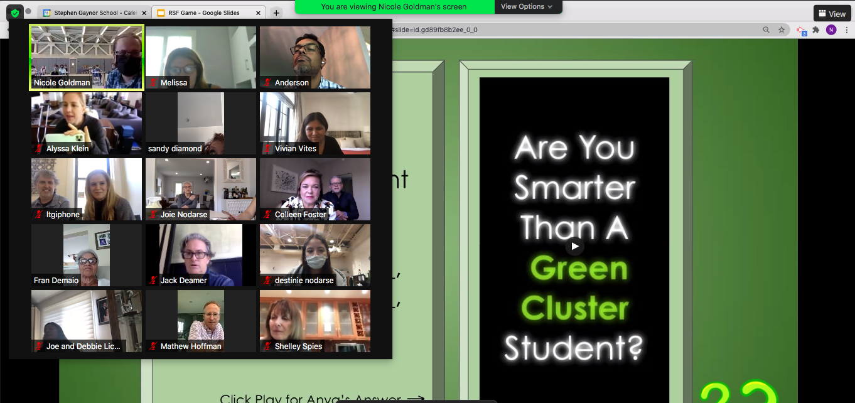Click Colleen Foster's muted microphone icon

267,215
